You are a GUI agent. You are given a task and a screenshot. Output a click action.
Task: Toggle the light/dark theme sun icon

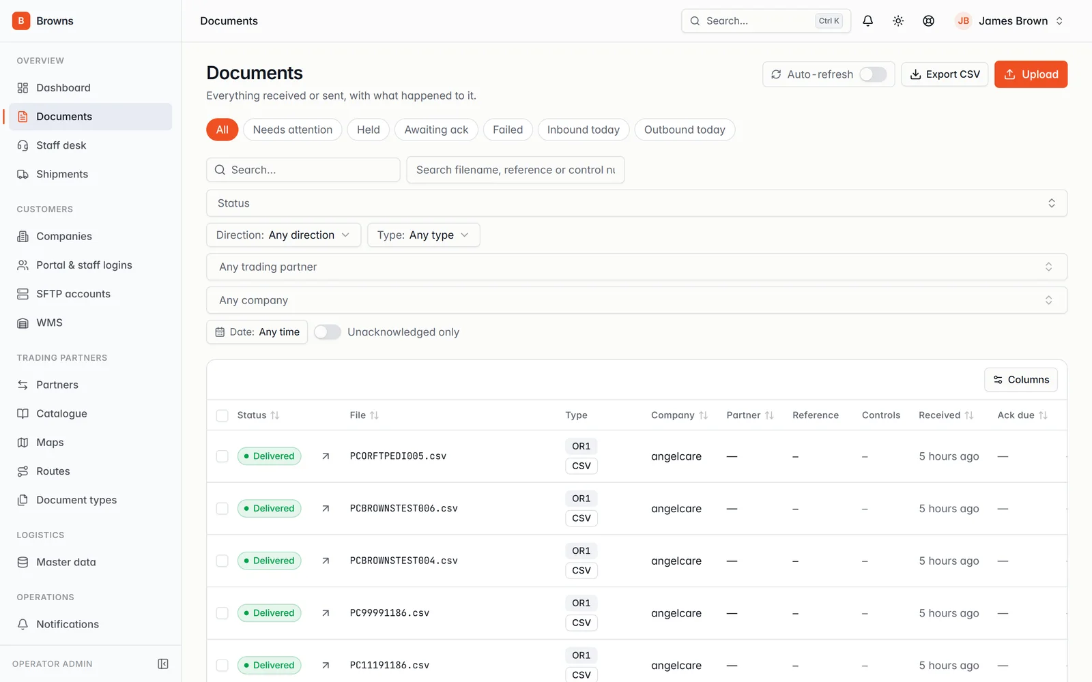click(x=898, y=21)
